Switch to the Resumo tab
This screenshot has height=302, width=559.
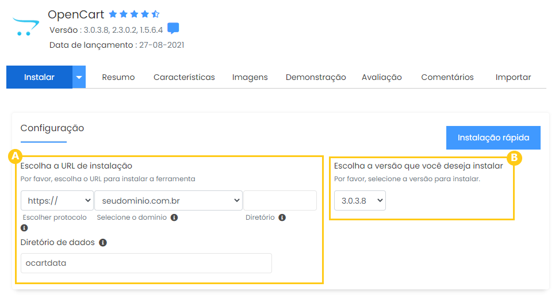pyautogui.click(x=118, y=78)
